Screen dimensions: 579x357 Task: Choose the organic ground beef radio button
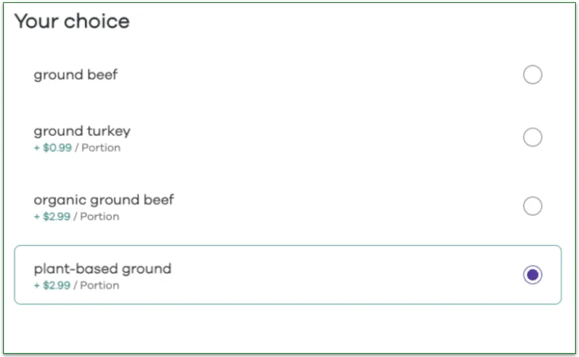533,206
